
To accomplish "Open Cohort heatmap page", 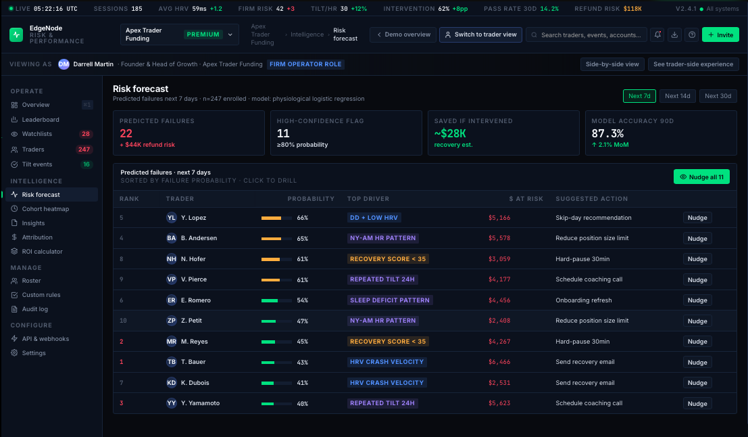I will point(51,209).
